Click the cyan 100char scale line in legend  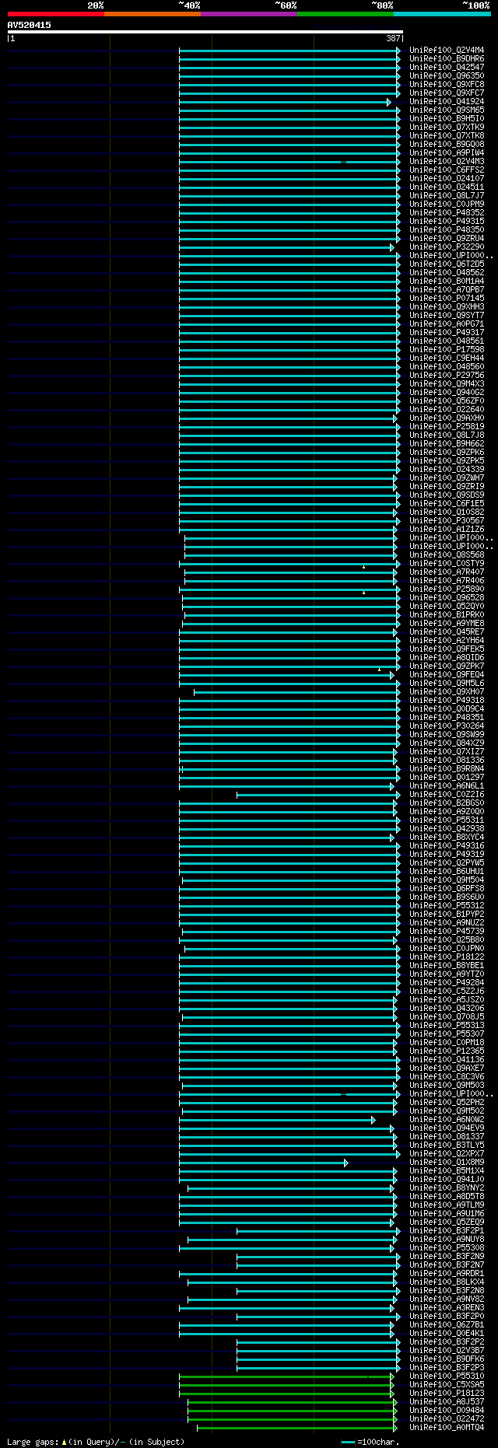(x=349, y=1442)
